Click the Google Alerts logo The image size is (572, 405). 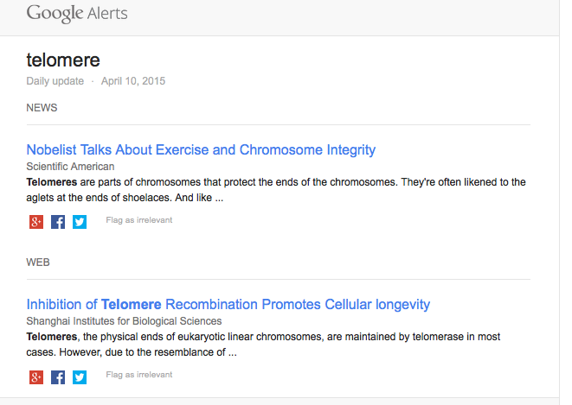pos(77,14)
